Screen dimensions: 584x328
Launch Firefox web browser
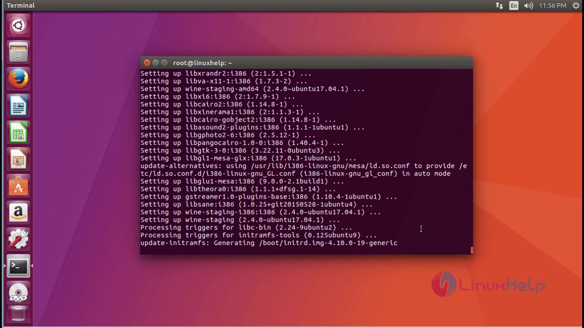click(18, 79)
